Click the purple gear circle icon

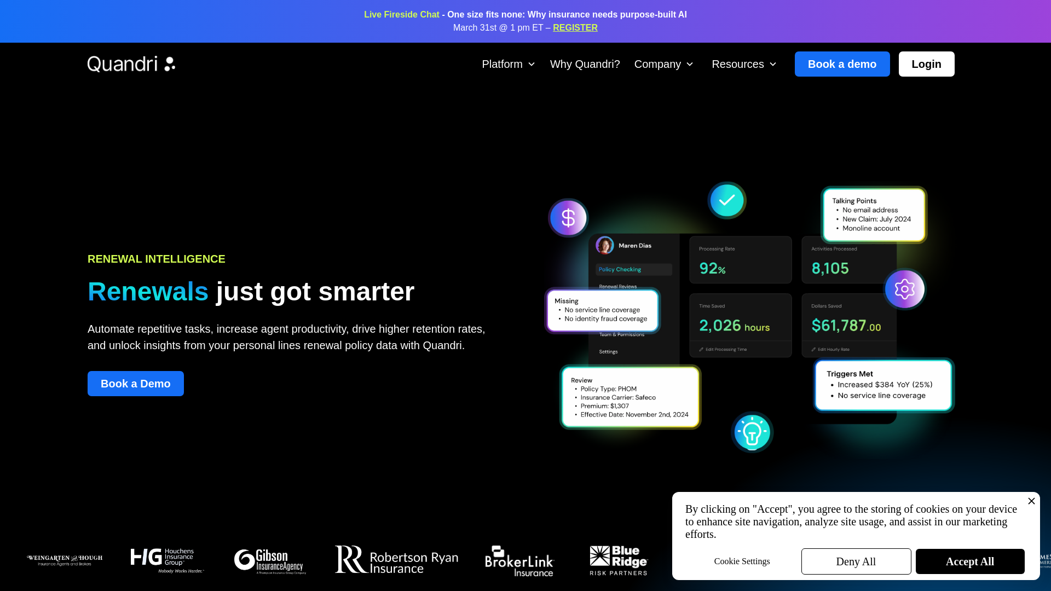tap(904, 289)
